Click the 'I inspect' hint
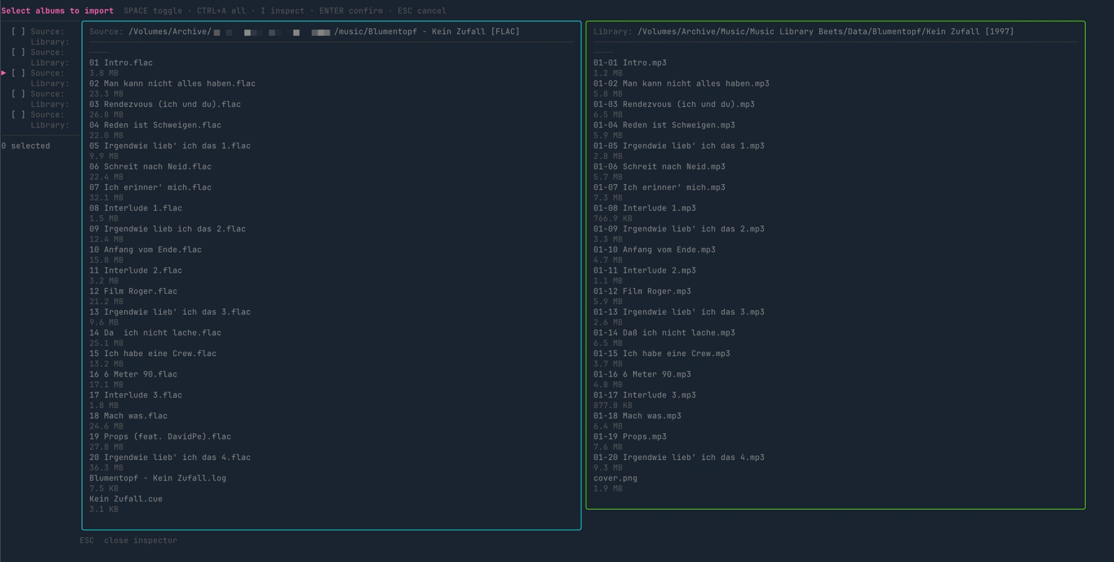Image resolution: width=1114 pixels, height=562 pixels. pyautogui.click(x=282, y=11)
